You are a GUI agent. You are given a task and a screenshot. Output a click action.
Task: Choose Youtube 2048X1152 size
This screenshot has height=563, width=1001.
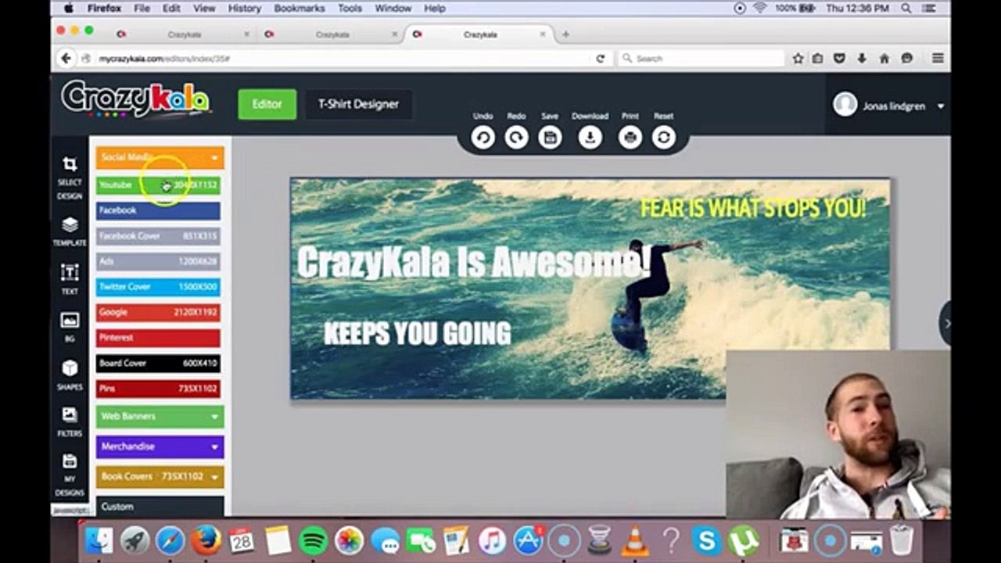(x=158, y=185)
